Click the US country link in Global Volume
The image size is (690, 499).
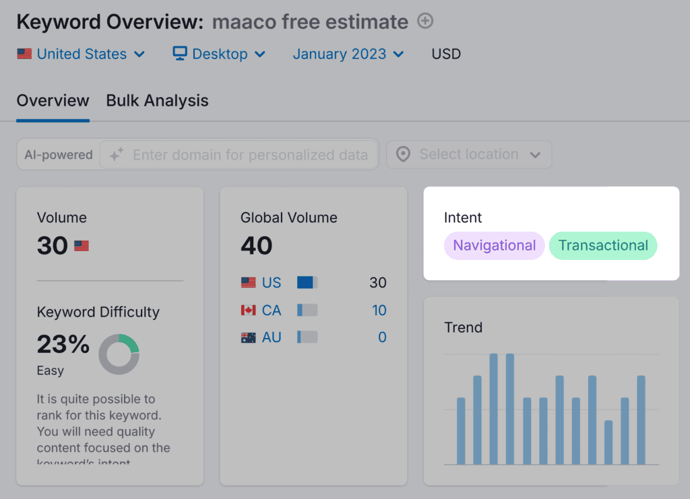click(x=272, y=283)
